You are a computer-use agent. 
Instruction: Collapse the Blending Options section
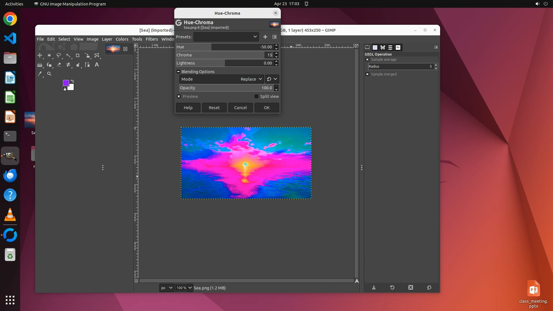[178, 72]
